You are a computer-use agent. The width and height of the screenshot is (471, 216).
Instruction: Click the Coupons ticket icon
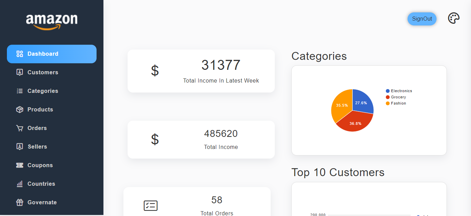point(20,165)
